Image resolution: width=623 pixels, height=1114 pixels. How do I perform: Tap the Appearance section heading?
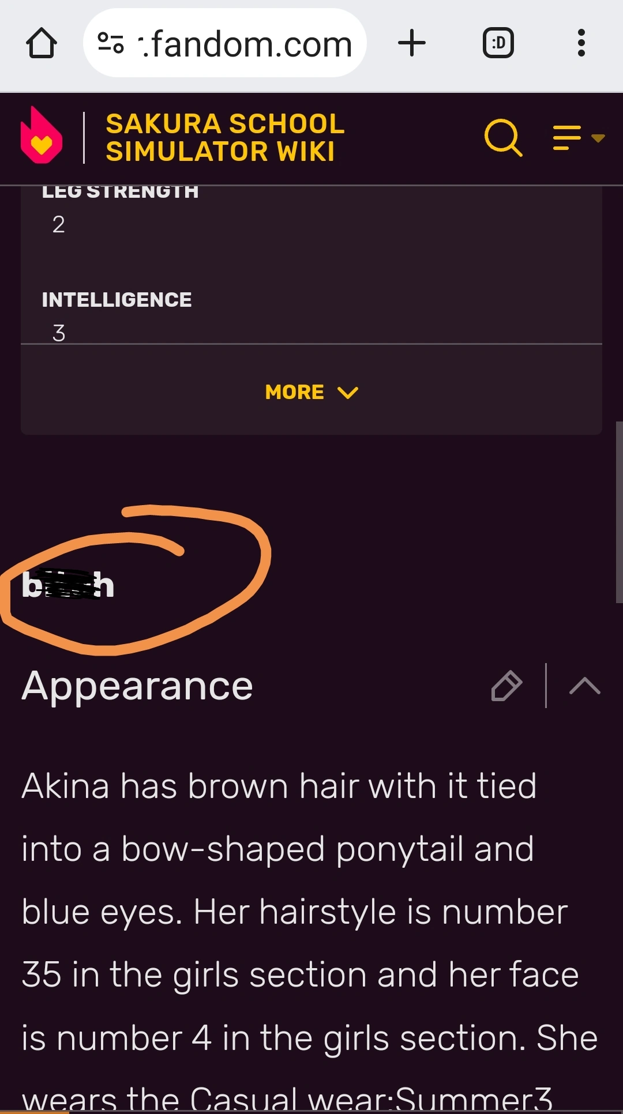coord(137,686)
